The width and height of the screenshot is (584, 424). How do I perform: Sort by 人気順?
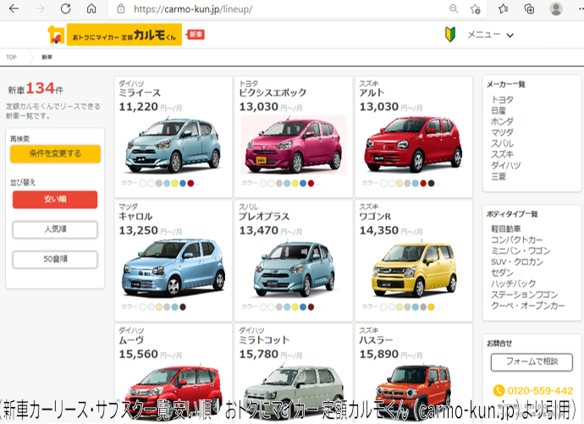(x=55, y=229)
